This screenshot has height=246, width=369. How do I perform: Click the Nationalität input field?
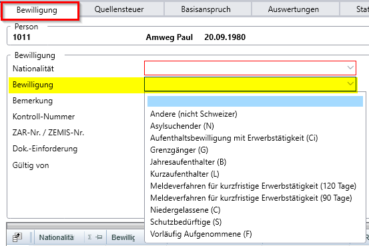[250, 68]
